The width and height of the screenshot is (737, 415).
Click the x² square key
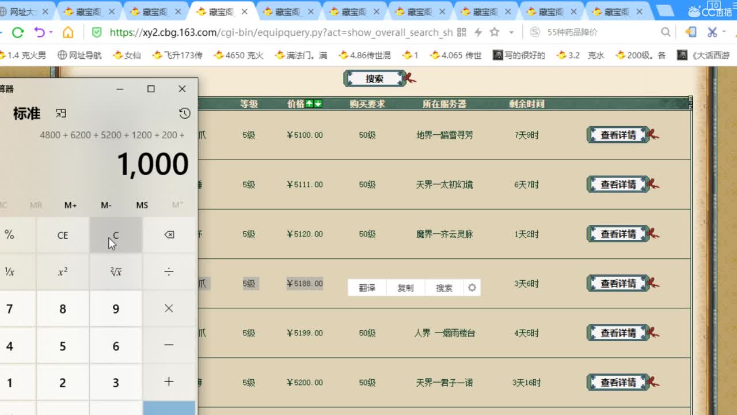tap(63, 272)
